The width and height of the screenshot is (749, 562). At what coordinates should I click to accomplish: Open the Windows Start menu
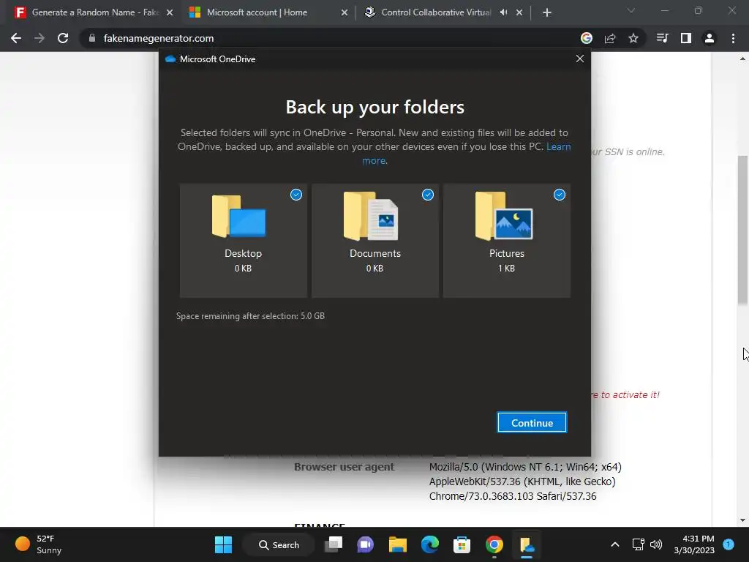click(224, 544)
